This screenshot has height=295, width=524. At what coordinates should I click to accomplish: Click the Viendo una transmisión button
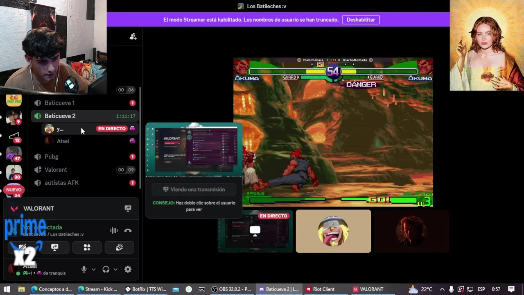pos(194,190)
